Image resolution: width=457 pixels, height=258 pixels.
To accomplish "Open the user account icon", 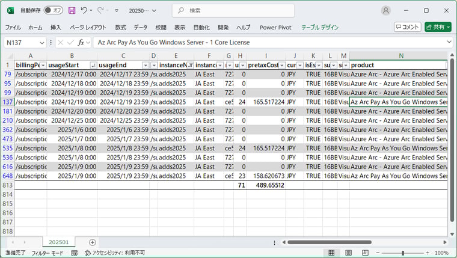I will click(x=385, y=10).
